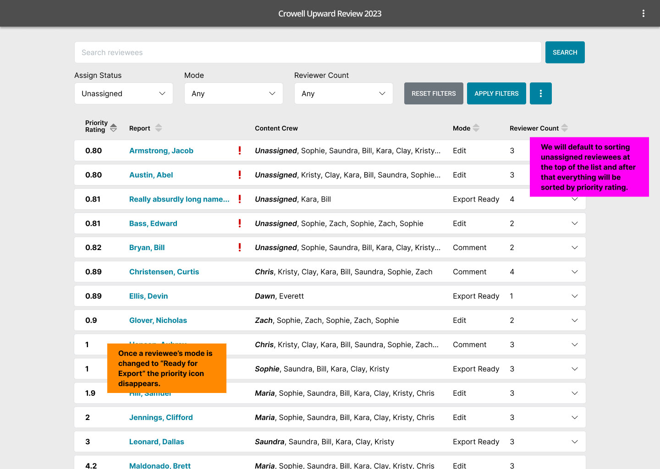Image resolution: width=660 pixels, height=469 pixels.
Task: Open Armstrong, Jacob report
Action: pyautogui.click(x=161, y=151)
